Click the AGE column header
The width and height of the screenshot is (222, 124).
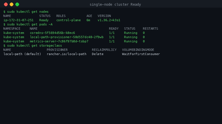[x=89, y=16]
